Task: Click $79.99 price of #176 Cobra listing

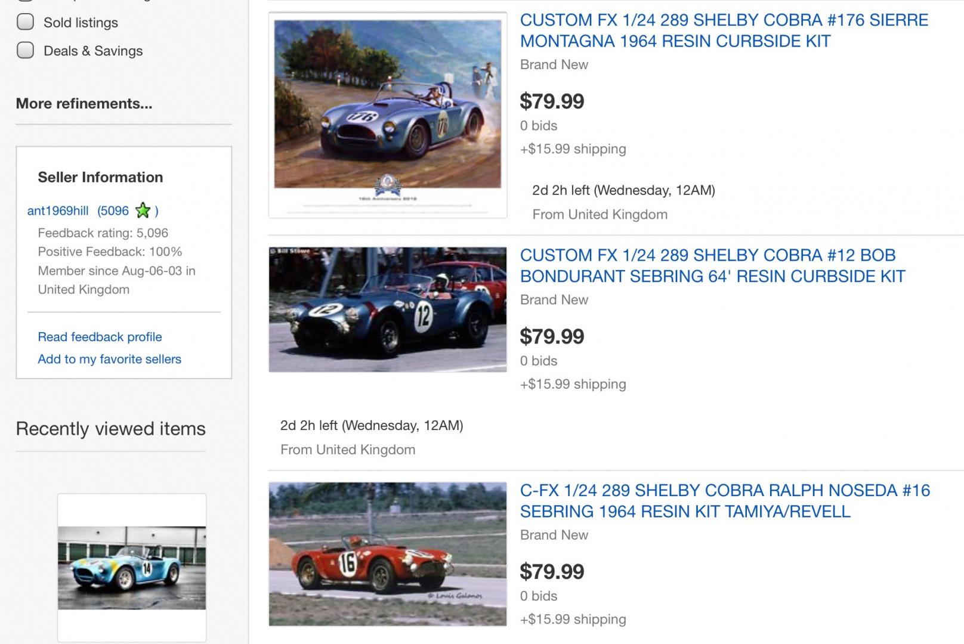Action: click(552, 101)
